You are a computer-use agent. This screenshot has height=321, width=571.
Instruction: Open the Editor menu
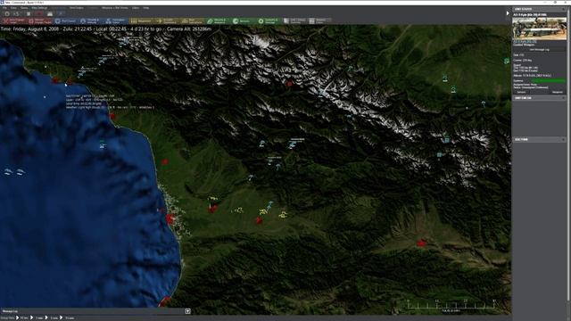(136, 8)
